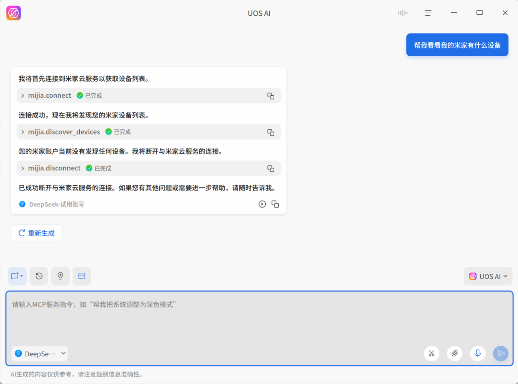Open the conversation history icon
518x384 pixels.
click(x=39, y=276)
